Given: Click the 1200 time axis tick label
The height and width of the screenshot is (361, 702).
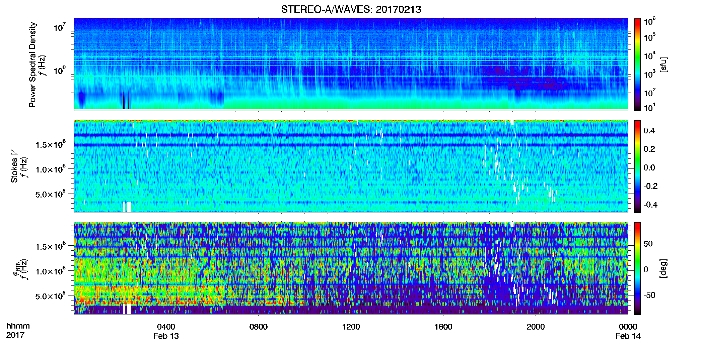Looking at the screenshot, I should (x=351, y=327).
